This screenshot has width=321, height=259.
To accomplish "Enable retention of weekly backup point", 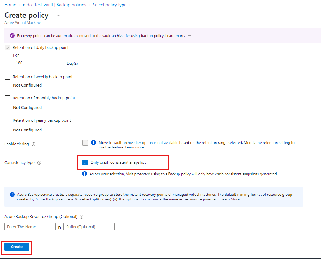I will point(7,77).
